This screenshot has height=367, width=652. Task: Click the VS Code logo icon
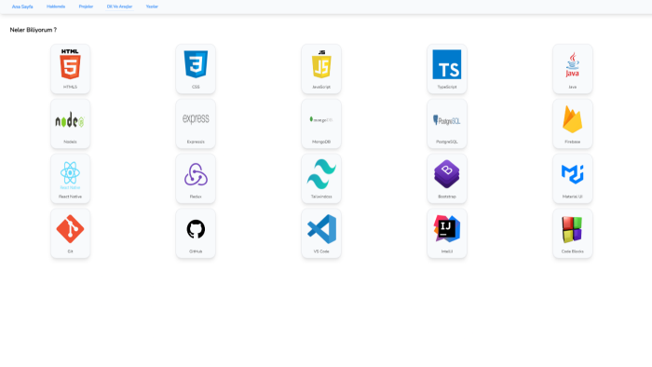click(x=321, y=228)
